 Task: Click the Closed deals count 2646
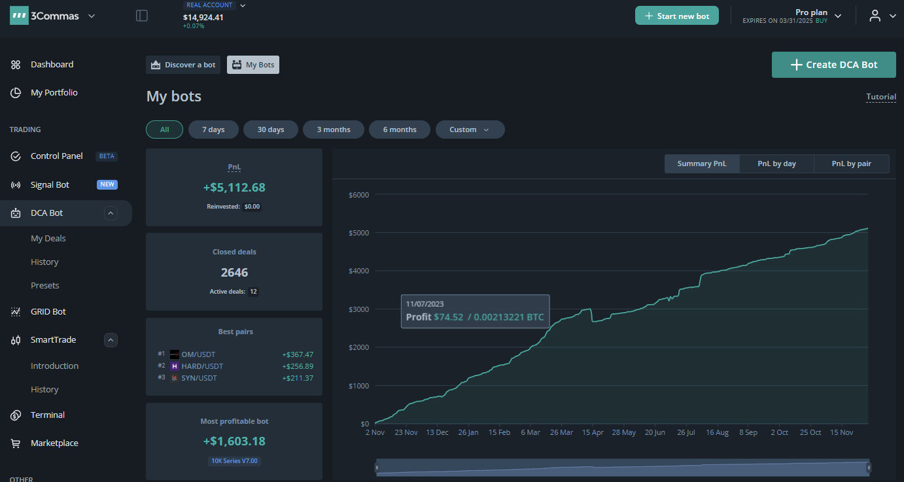(x=234, y=273)
